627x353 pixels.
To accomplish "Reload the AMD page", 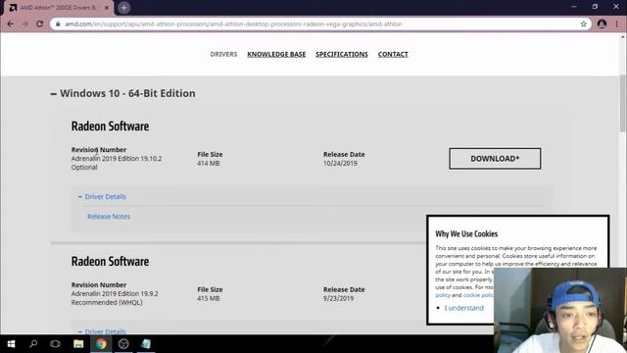I will (x=39, y=24).
